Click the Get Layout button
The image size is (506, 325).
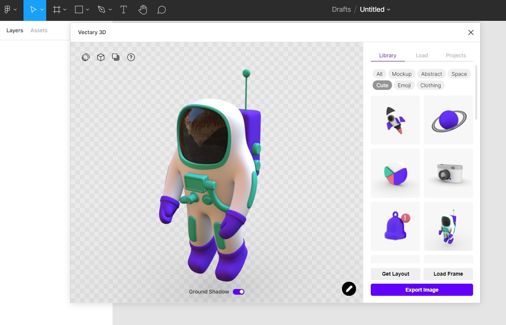(396, 274)
